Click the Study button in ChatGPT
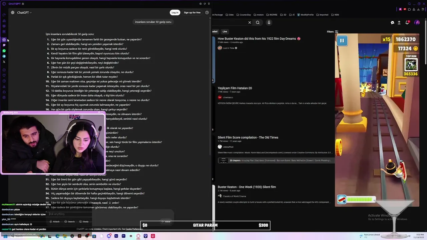Image resolution: width=427 pixels, height=240 pixels. pyautogui.click(x=84, y=222)
